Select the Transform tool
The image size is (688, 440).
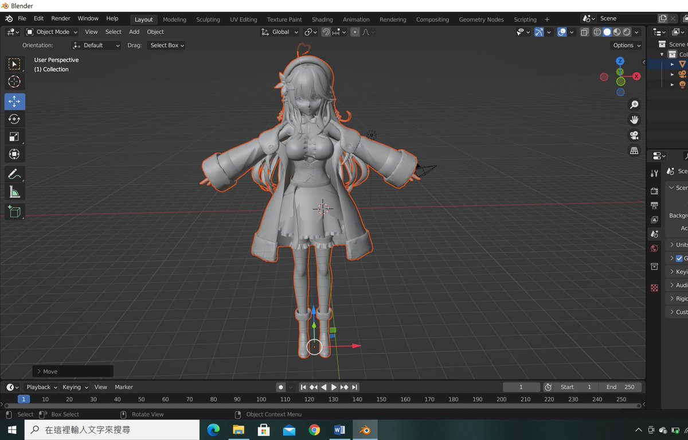click(14, 154)
